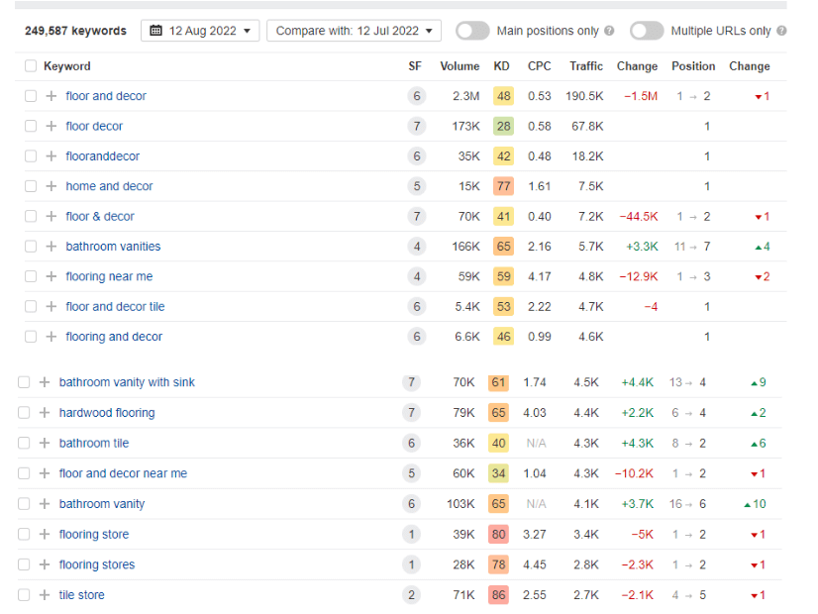Click SF badge 7 for floor decor
The height and width of the screenshot is (614, 818).
tap(417, 126)
